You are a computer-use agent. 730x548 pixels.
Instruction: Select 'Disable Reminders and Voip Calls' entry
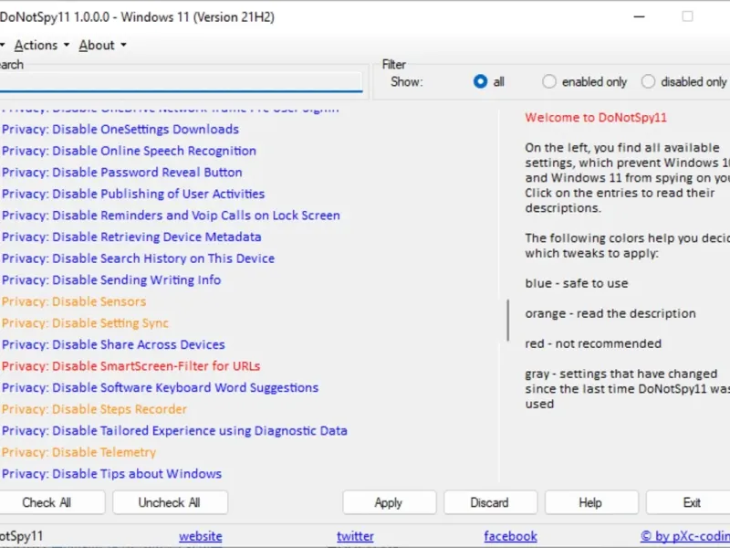pyautogui.click(x=171, y=216)
